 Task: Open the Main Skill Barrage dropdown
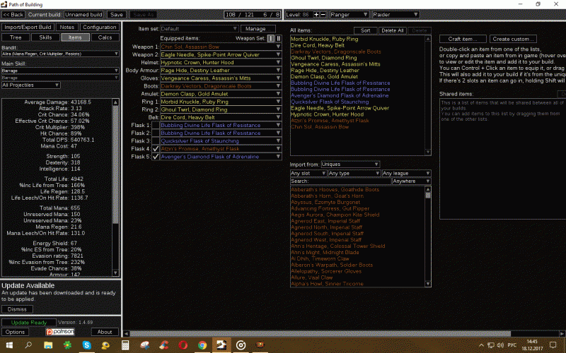pos(60,71)
